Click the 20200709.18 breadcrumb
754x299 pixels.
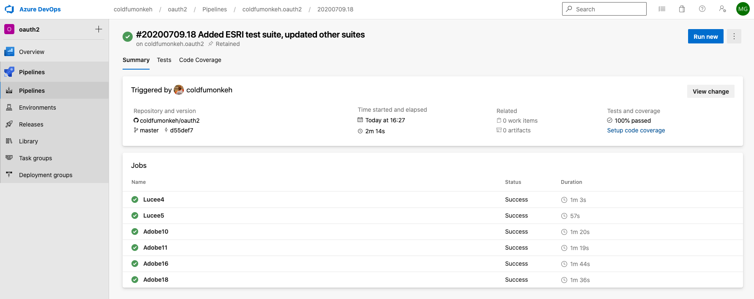pos(336,9)
